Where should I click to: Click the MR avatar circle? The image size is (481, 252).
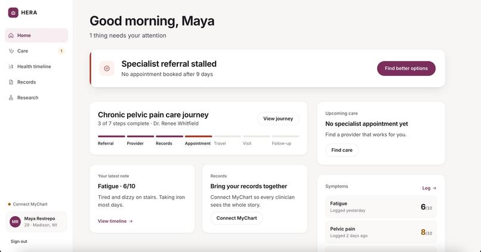(15, 222)
